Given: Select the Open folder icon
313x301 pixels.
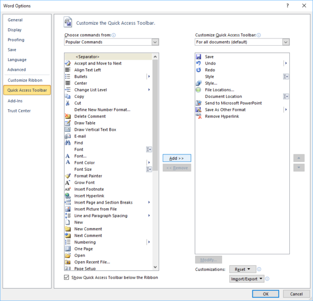Looking at the screenshot, I should (68, 255).
